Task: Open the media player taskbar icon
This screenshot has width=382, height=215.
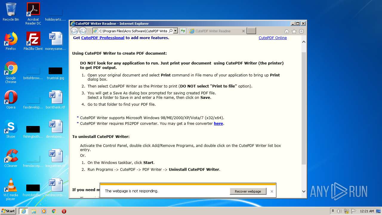Action: pyautogui.click(x=44, y=211)
